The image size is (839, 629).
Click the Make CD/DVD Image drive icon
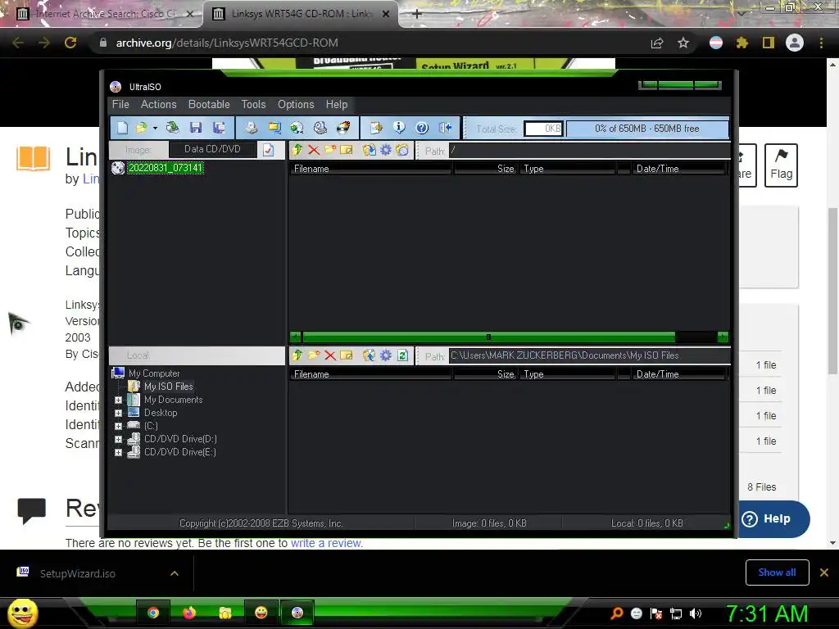click(x=251, y=128)
